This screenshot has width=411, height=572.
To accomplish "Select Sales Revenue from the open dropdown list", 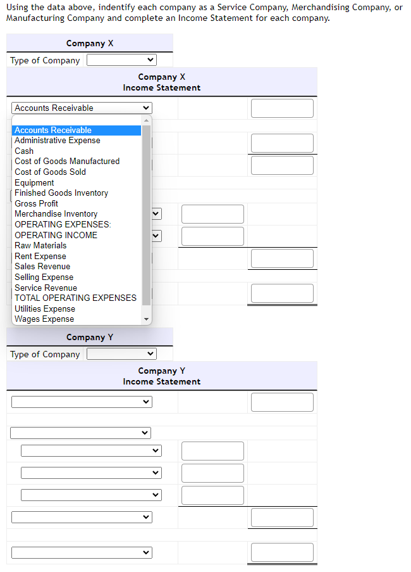I will pos(42,266).
